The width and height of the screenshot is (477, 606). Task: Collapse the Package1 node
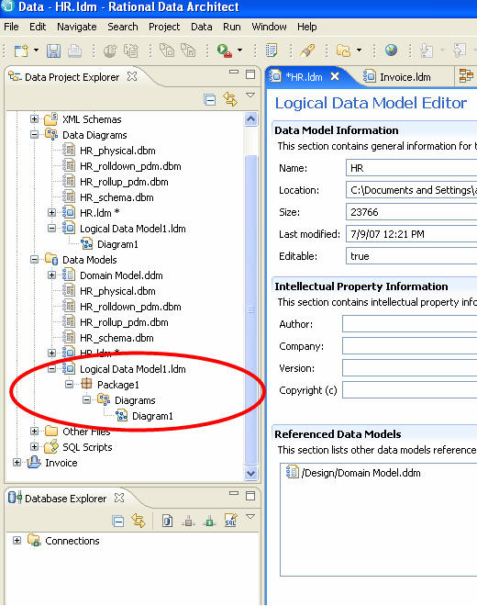pyautogui.click(x=69, y=384)
